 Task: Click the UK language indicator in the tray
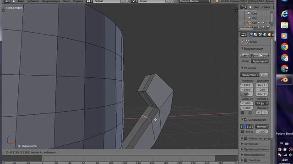coord(282,143)
